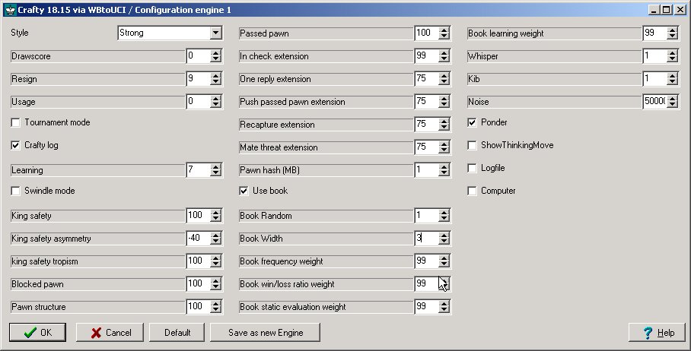The image size is (691, 351).
Task: Click Mate threat extension spinner arrows
Action: click(444, 147)
